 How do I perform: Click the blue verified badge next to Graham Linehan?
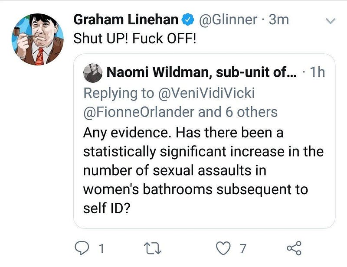click(x=189, y=19)
